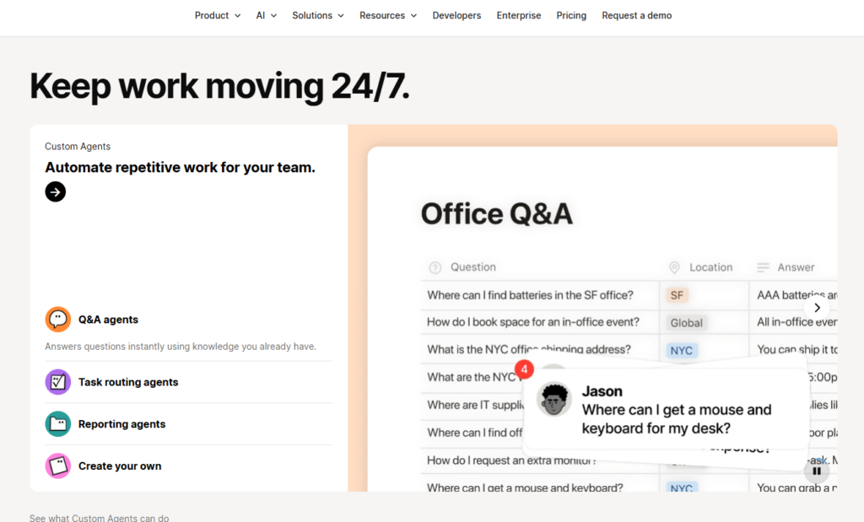
Task: Click 'Answers questions instantly' description text
Action: click(x=181, y=347)
